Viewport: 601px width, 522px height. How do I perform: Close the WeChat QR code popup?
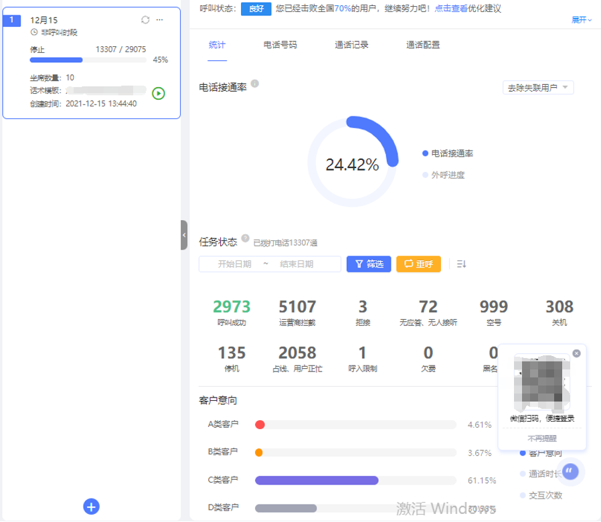pyautogui.click(x=577, y=353)
